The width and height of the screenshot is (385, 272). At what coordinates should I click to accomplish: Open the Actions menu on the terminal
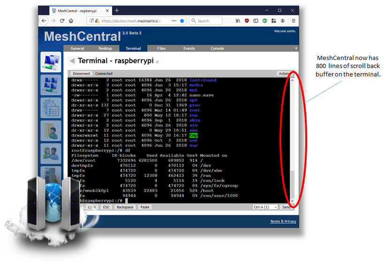(284, 74)
